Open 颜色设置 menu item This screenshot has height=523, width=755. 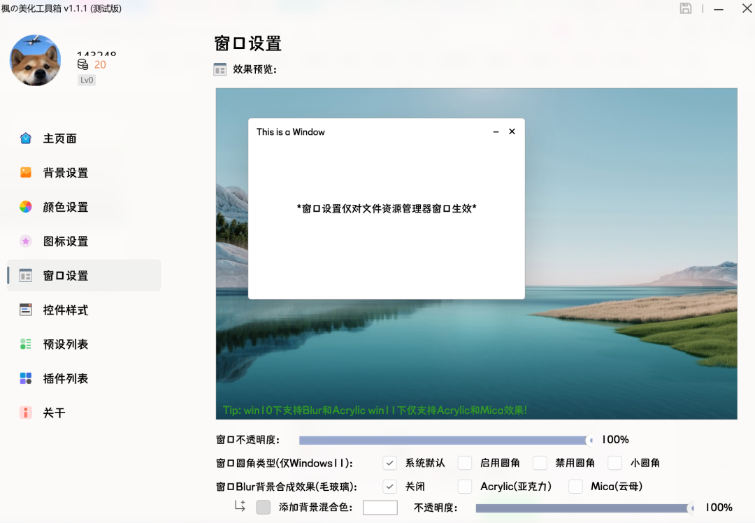point(84,206)
